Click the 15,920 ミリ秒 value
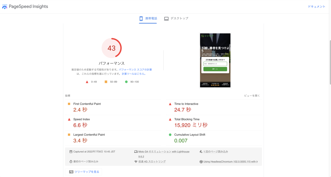The width and height of the screenshot is (331, 177). [191, 125]
